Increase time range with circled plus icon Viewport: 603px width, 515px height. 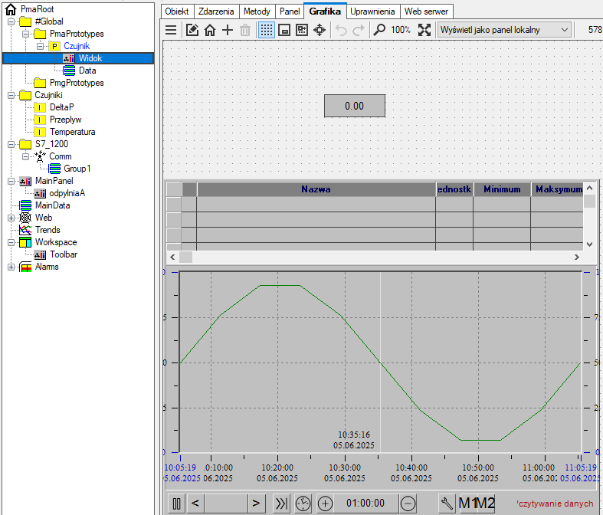tap(325, 504)
